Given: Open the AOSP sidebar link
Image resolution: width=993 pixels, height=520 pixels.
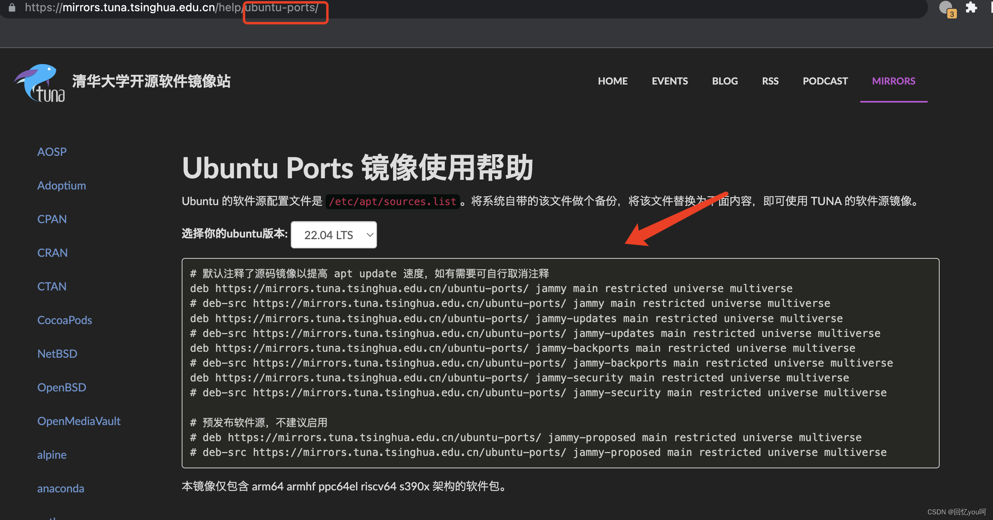Looking at the screenshot, I should (52, 152).
